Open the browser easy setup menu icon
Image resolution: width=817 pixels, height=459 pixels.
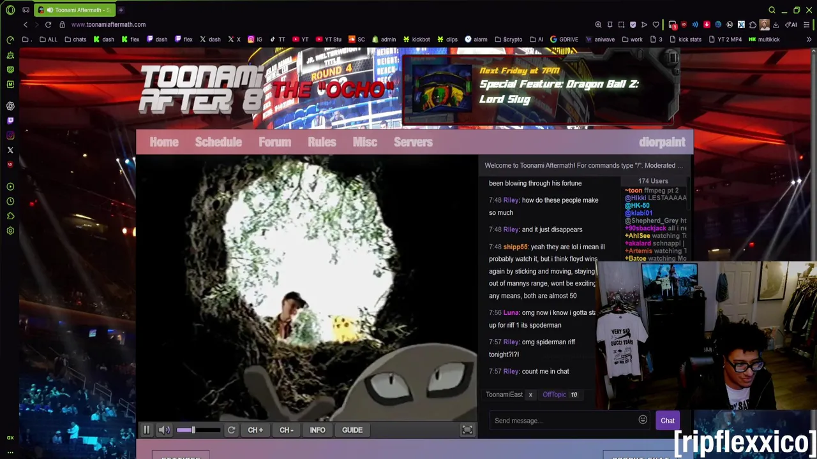[x=807, y=24]
